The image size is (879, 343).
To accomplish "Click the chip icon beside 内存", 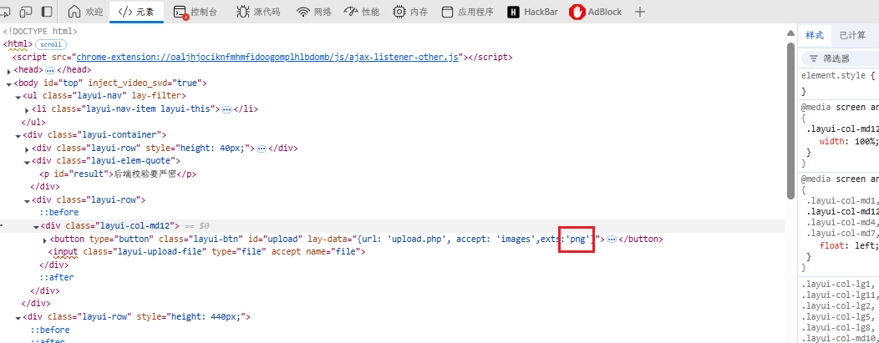I will (x=399, y=11).
